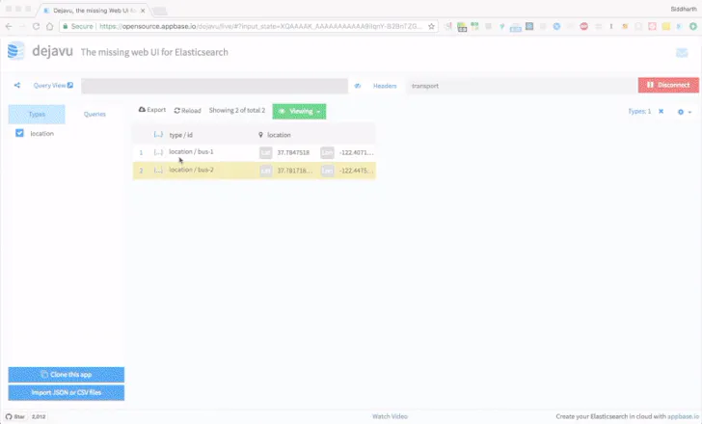This screenshot has width=702, height=424.
Task: Click the browser reload icon
Action: [x=37, y=26]
